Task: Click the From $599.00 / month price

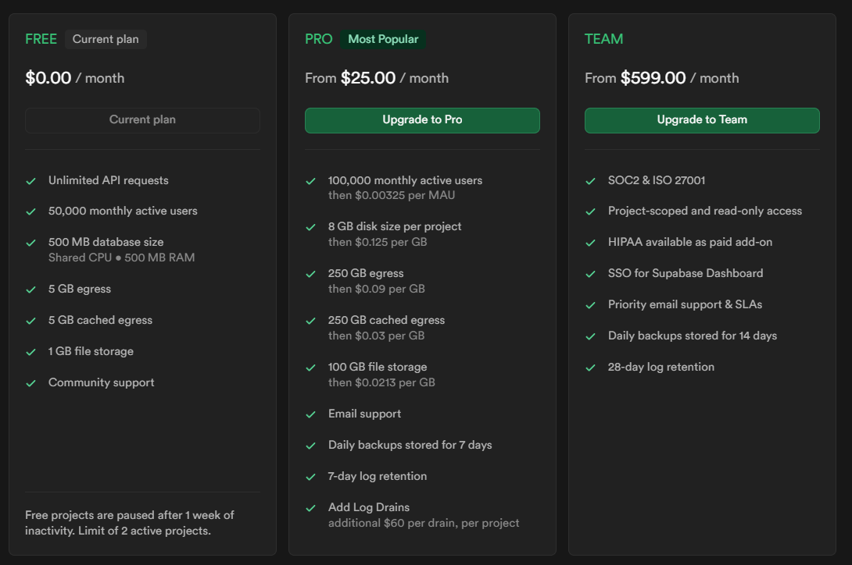Action: (662, 78)
